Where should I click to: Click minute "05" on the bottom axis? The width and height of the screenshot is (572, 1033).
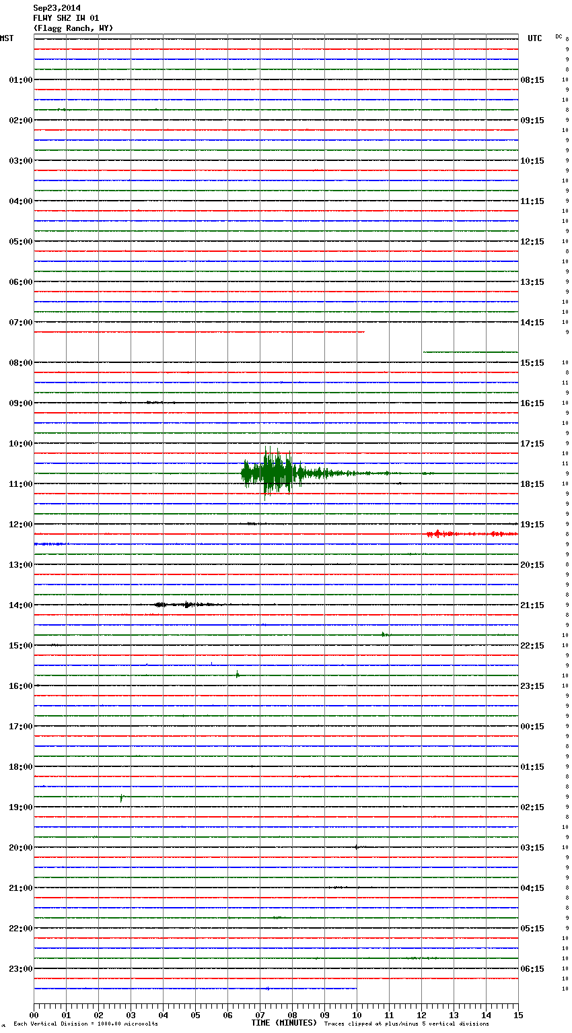pyautogui.click(x=195, y=1015)
